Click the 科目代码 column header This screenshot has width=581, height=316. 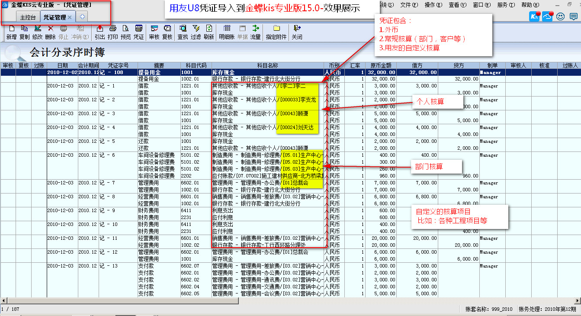click(196, 65)
